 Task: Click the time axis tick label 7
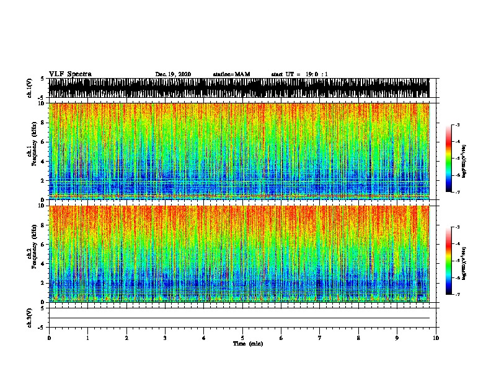tap(320, 338)
